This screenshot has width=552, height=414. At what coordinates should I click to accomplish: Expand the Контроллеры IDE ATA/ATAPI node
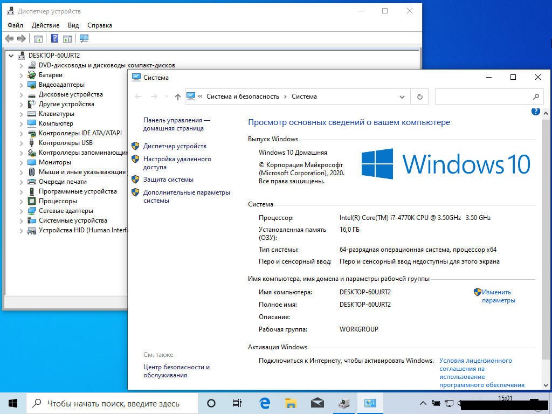(x=21, y=133)
